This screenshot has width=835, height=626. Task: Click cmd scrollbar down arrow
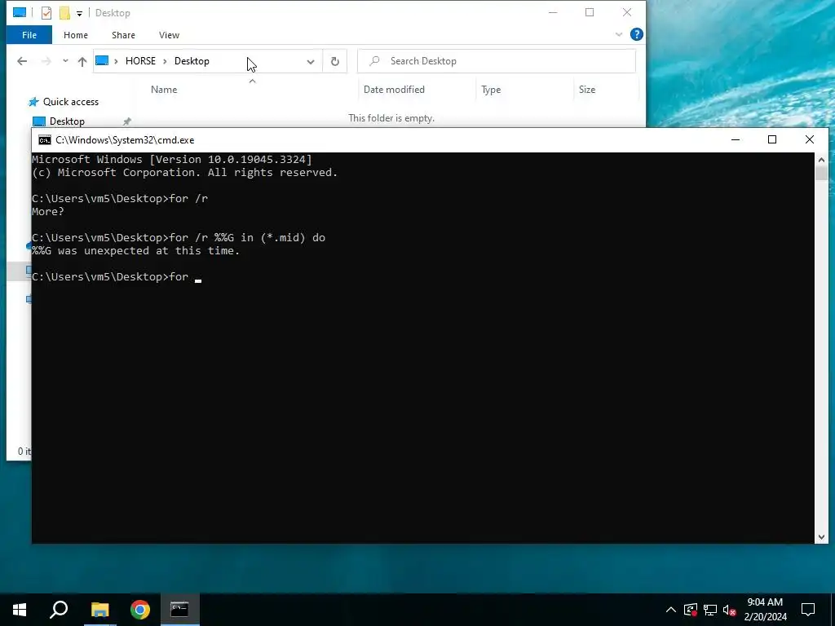coord(821,537)
